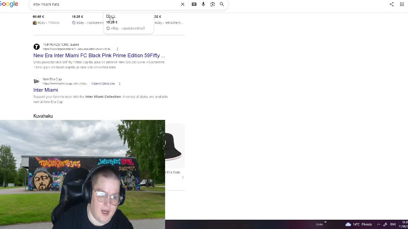Open more options for the Kuvahaku image result
Viewport: 408px width, 229px height.
pyautogui.click(x=183, y=177)
